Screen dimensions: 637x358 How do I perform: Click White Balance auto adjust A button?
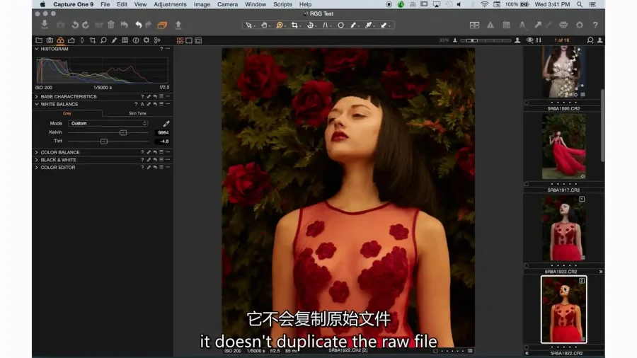tap(142, 104)
